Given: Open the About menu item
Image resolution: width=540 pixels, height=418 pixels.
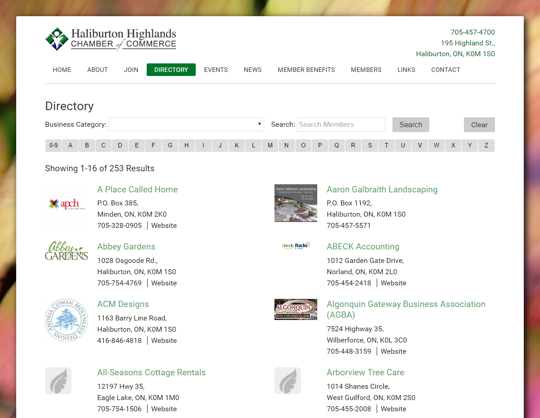Looking at the screenshot, I should coord(98,70).
